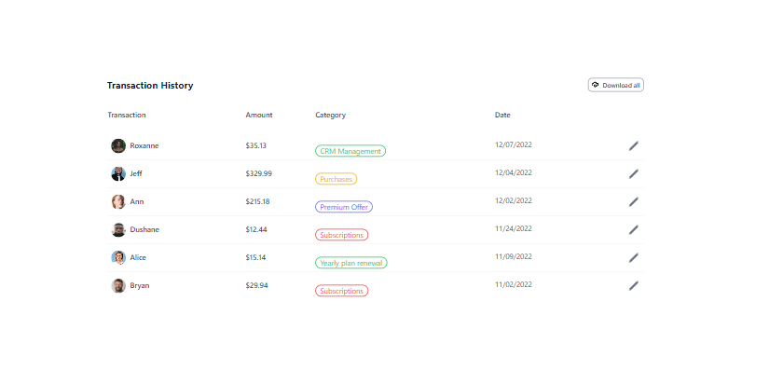Select the Yearly plan renewal tag

pyautogui.click(x=351, y=263)
